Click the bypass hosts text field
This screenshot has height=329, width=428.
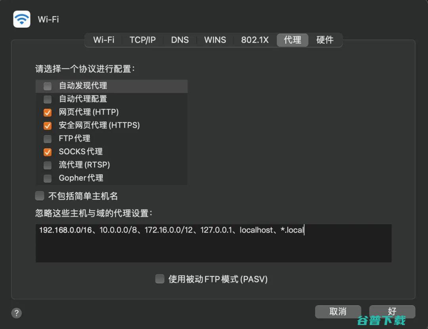click(x=214, y=243)
